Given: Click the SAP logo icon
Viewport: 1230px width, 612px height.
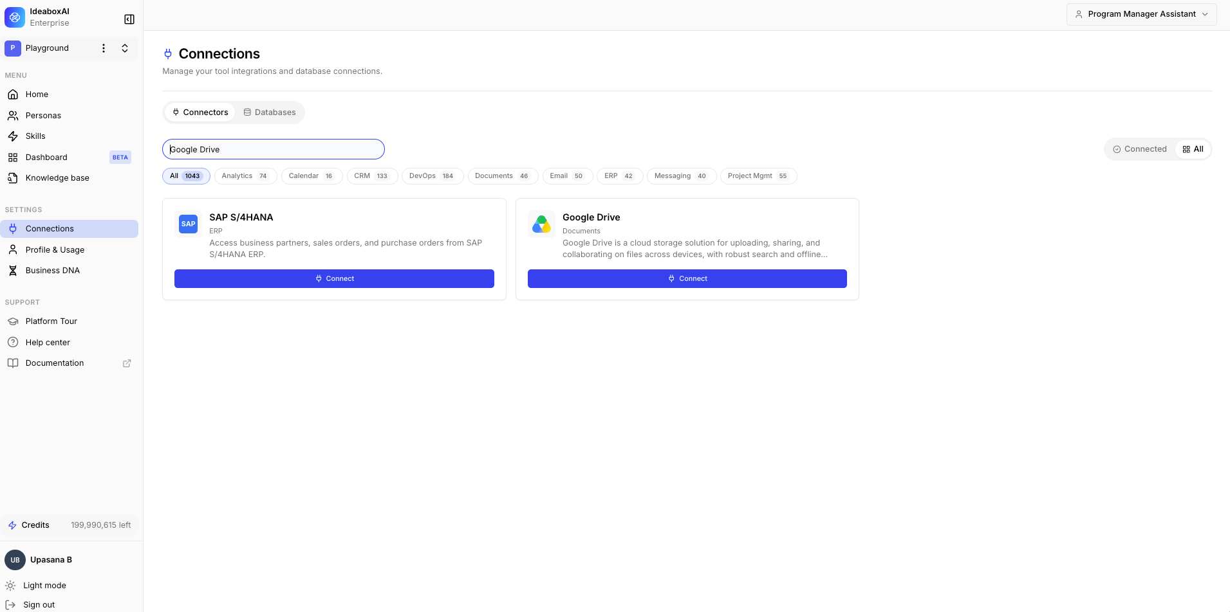Looking at the screenshot, I should tap(188, 224).
